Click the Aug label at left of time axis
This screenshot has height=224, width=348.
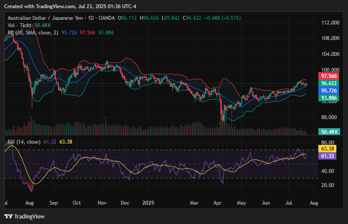coord(29,203)
